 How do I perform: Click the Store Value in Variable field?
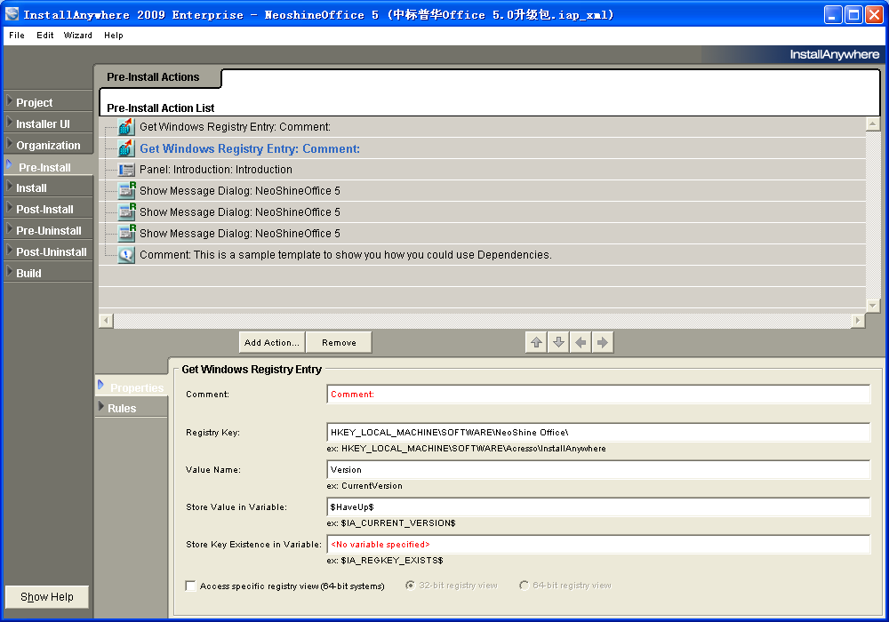click(x=598, y=507)
